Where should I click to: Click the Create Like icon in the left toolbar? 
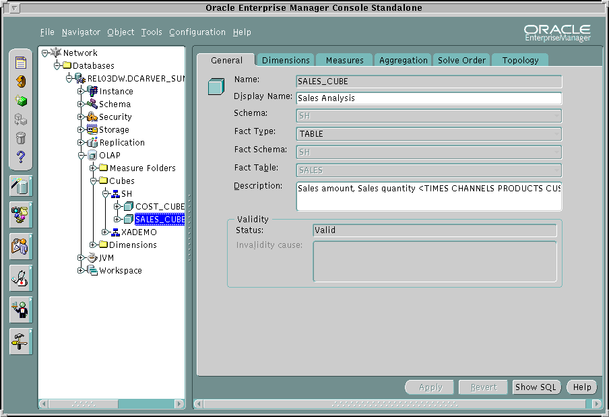(x=21, y=120)
